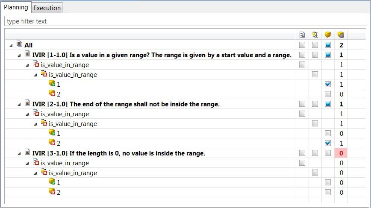
Task: Click the passed test case 1 icon under IVIR [2-1.0]
Action: (52, 132)
